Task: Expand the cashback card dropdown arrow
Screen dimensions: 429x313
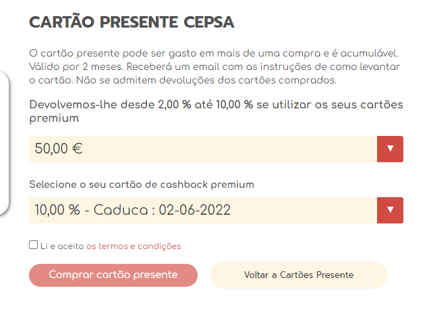Action: tap(390, 210)
